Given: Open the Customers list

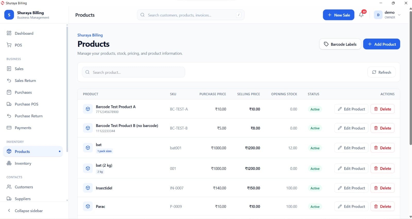Looking at the screenshot, I should pyautogui.click(x=33, y=187).
